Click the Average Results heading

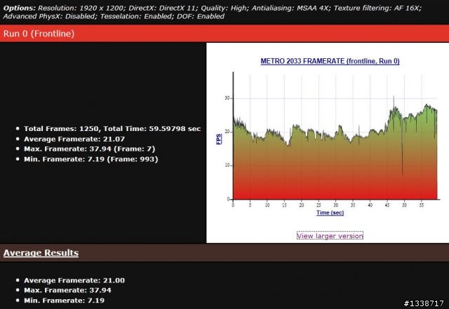point(41,253)
